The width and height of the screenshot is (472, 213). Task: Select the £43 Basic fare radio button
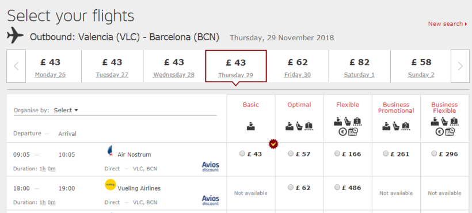click(242, 154)
